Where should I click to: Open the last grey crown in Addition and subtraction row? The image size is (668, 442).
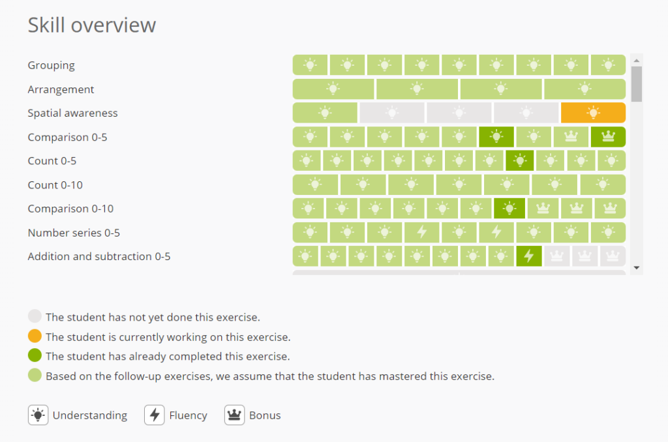[x=613, y=256]
